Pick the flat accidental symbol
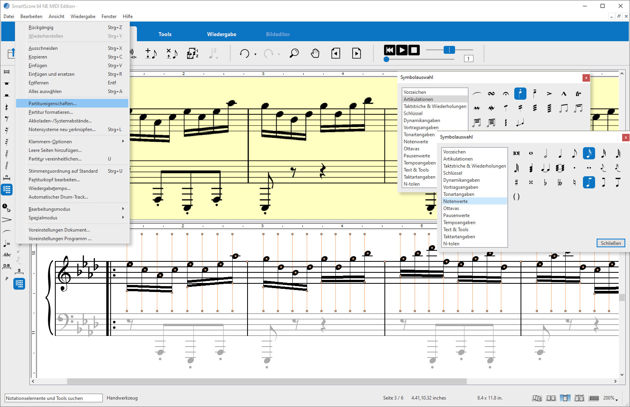630x407 pixels. point(545,183)
